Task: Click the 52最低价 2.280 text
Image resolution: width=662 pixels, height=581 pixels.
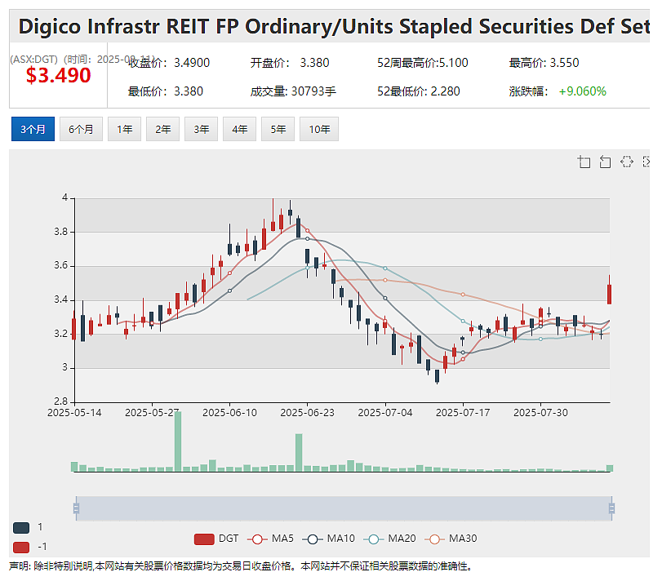Action: [x=419, y=91]
